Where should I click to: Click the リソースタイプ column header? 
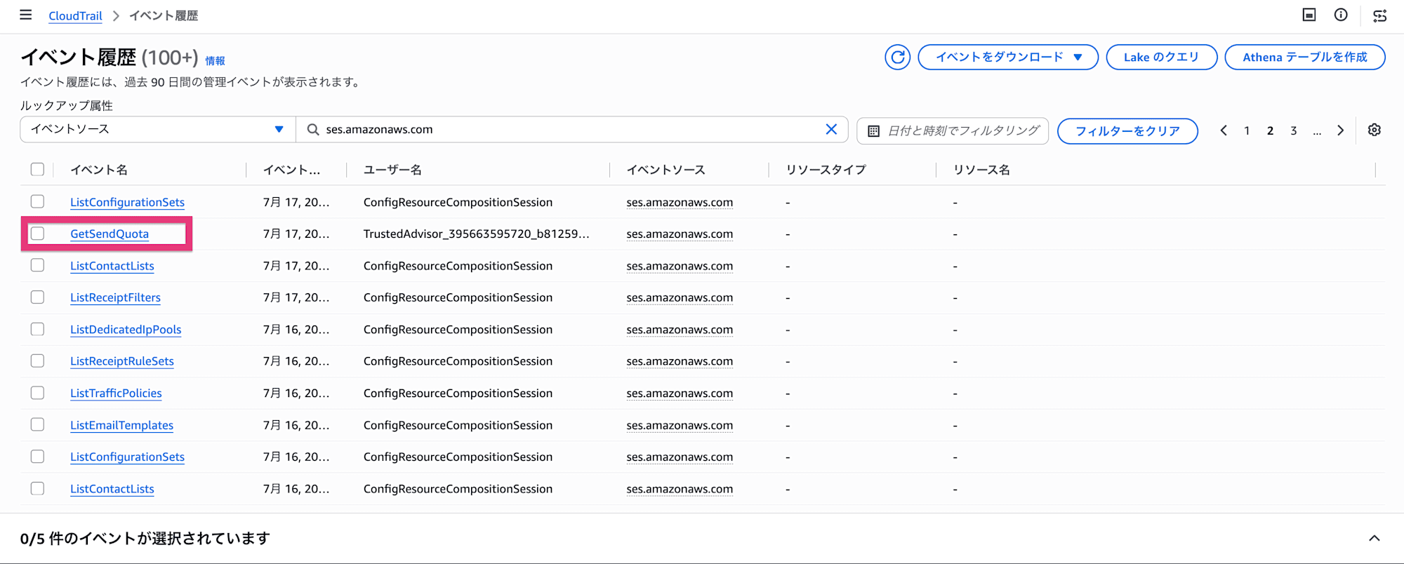pos(826,169)
